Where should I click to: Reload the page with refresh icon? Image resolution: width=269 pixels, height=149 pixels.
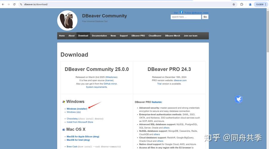click(x=14, y=4)
